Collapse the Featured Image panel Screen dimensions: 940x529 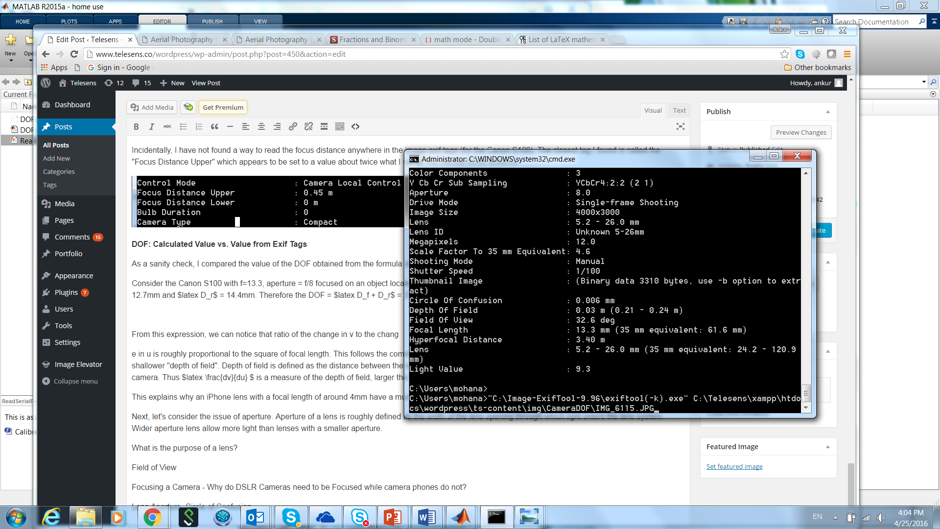click(x=828, y=447)
